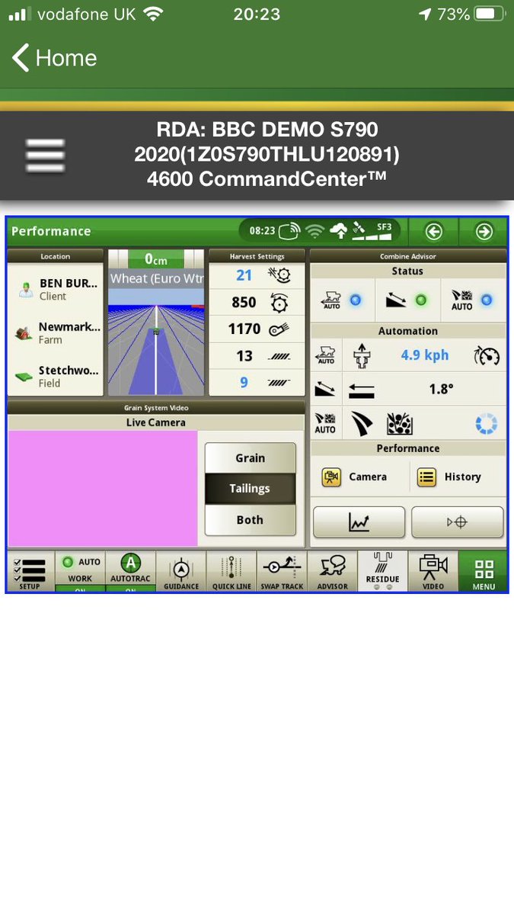
Task: Click the speedometer gauge icon
Action: tap(487, 355)
